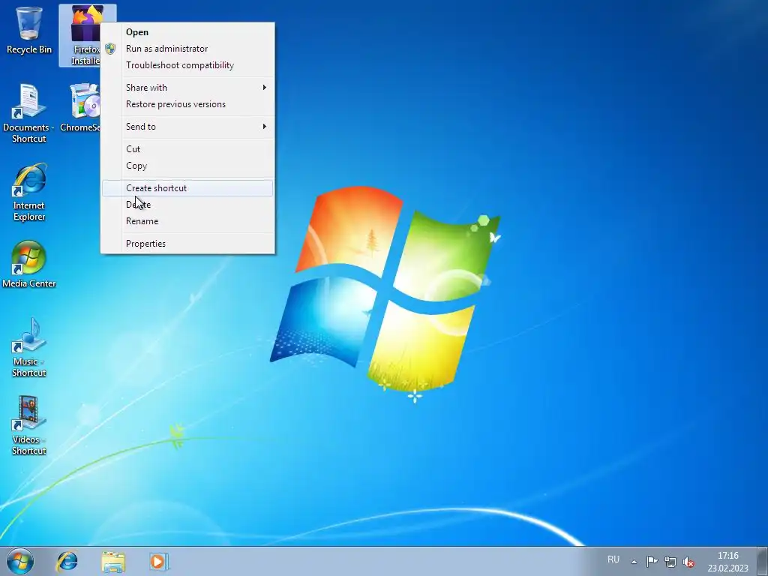Open the Recycle Bin desktop icon
This screenshot has height=576, width=768.
pos(29,30)
